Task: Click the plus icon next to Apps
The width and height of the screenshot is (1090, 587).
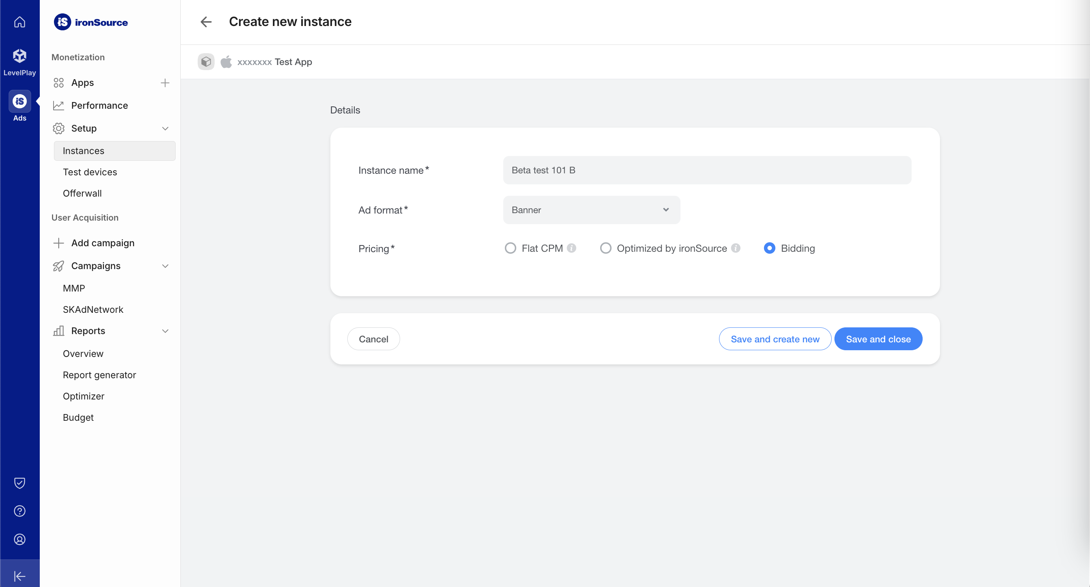Action: coord(165,83)
